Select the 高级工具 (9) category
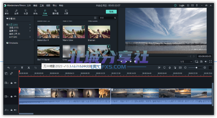The width and height of the screenshot is (217, 118). [15, 34]
